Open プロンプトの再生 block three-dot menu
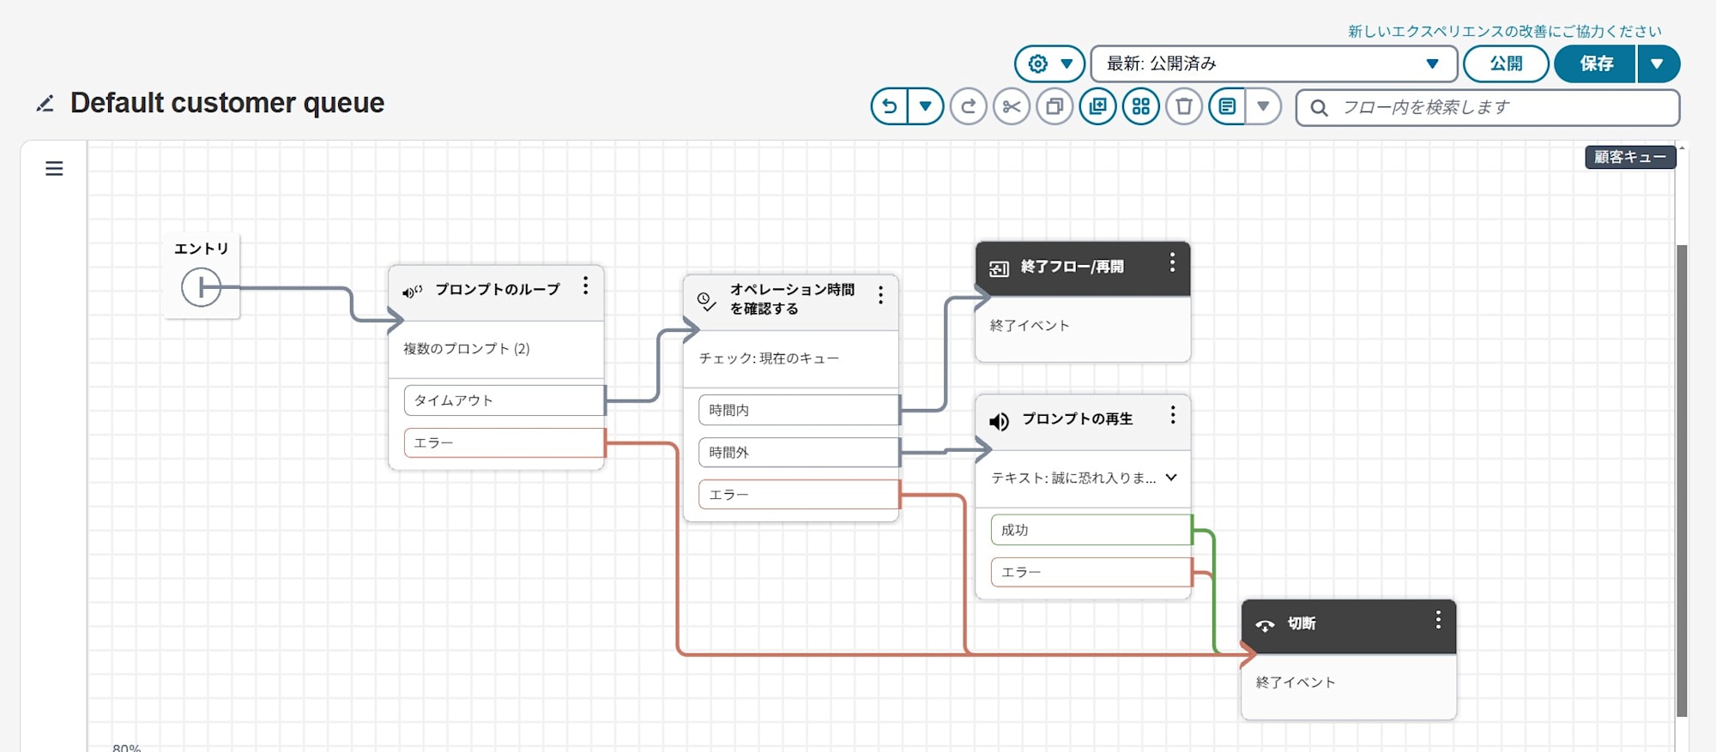The height and width of the screenshot is (752, 1716). pos(1173,416)
